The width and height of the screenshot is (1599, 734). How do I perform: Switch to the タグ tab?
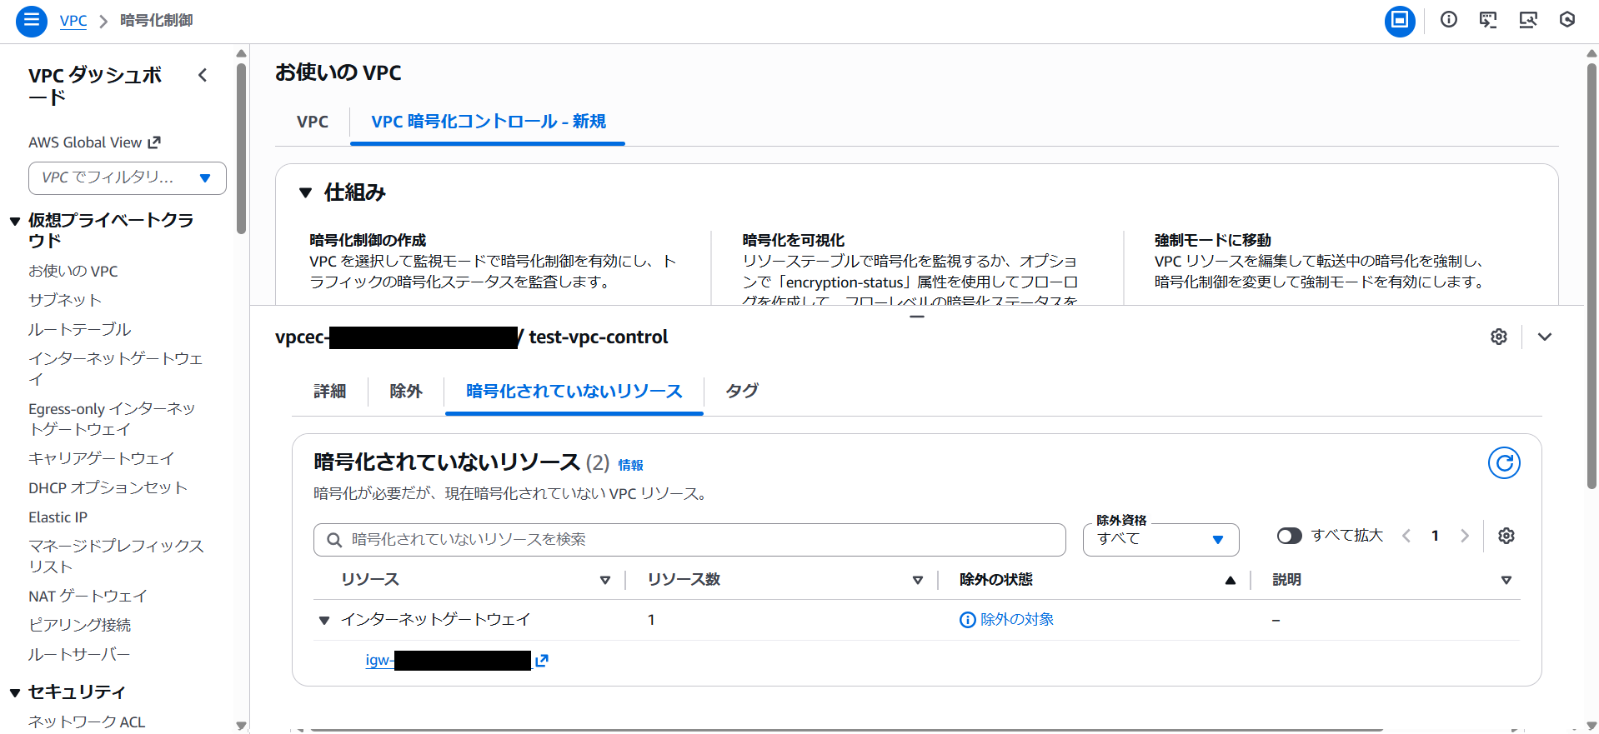click(x=742, y=391)
